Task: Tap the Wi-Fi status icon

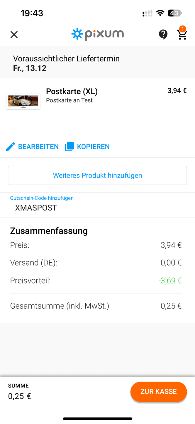Action: point(160,13)
